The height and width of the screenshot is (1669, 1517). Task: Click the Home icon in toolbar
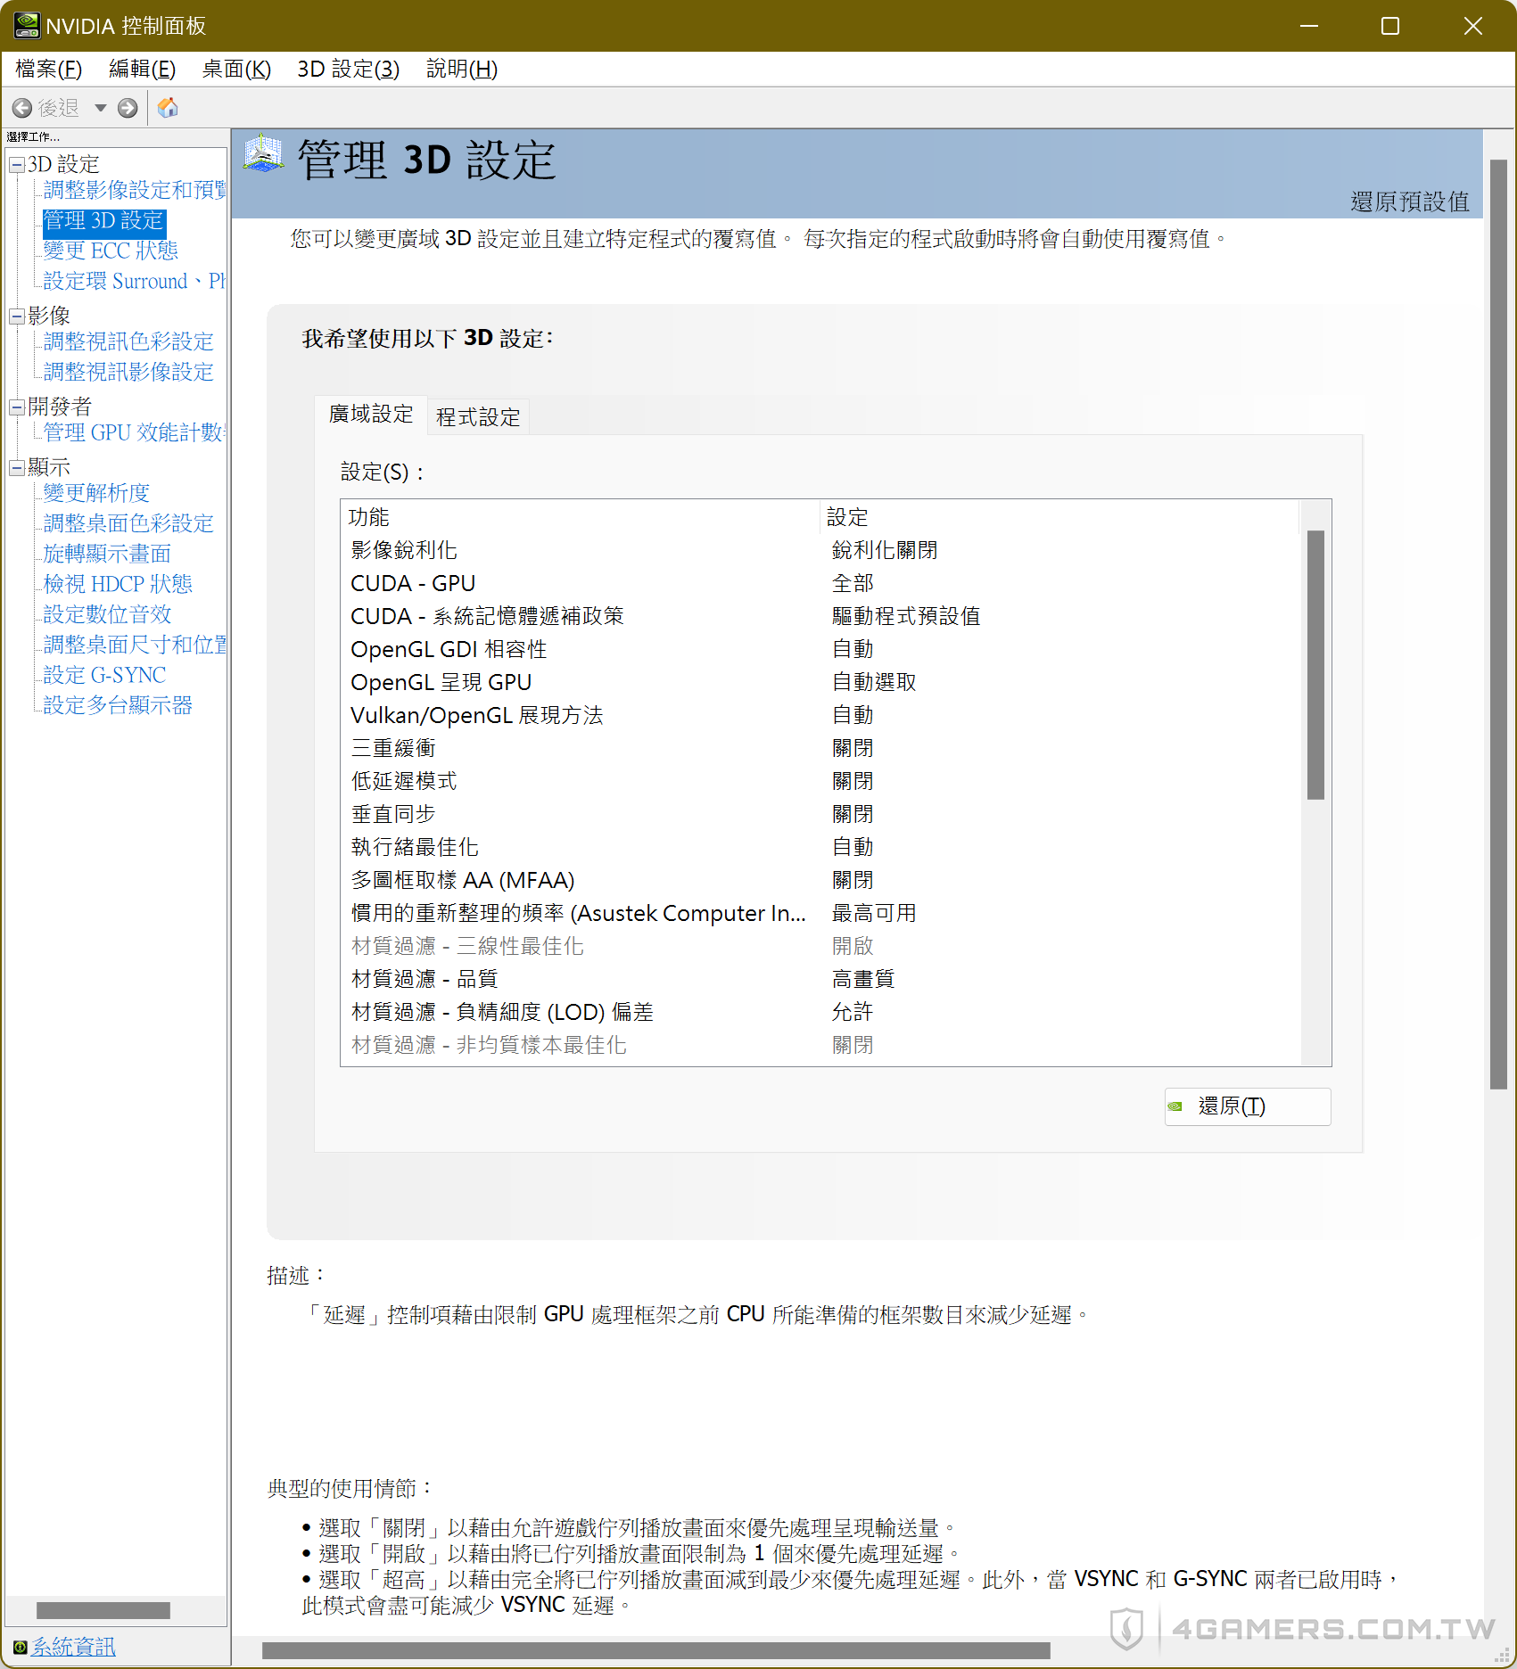[x=168, y=108]
